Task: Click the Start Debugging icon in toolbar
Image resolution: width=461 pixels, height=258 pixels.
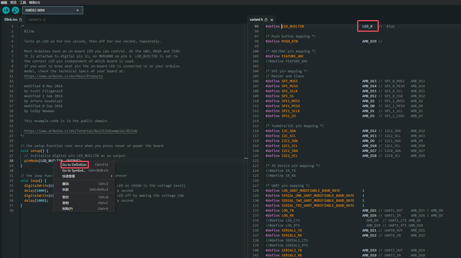Action: pyautogui.click(x=15, y=10)
